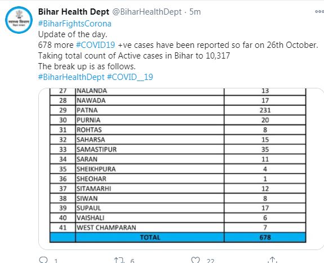Click the reply comment icon
This screenshot has height=263, width=324.
click(43, 260)
